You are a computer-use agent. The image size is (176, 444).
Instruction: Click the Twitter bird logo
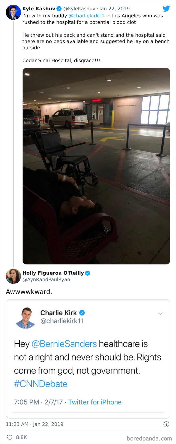tap(166, 9)
